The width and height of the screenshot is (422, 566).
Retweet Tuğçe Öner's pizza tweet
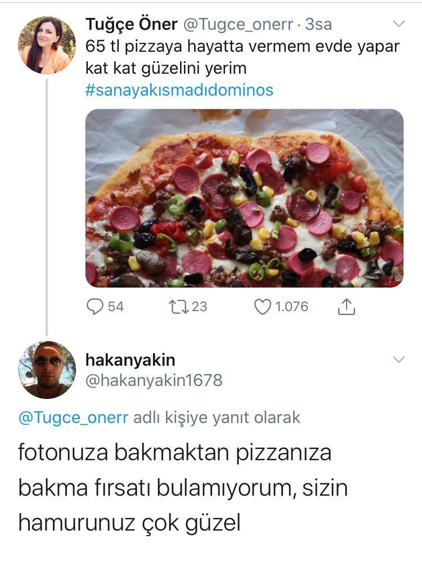point(179,306)
